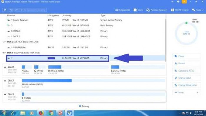Click the Disk 2 label in disk map
This screenshot has width=206, height=116.
(x=11, y=81)
